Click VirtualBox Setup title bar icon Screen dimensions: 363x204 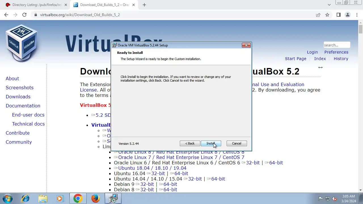click(114, 45)
